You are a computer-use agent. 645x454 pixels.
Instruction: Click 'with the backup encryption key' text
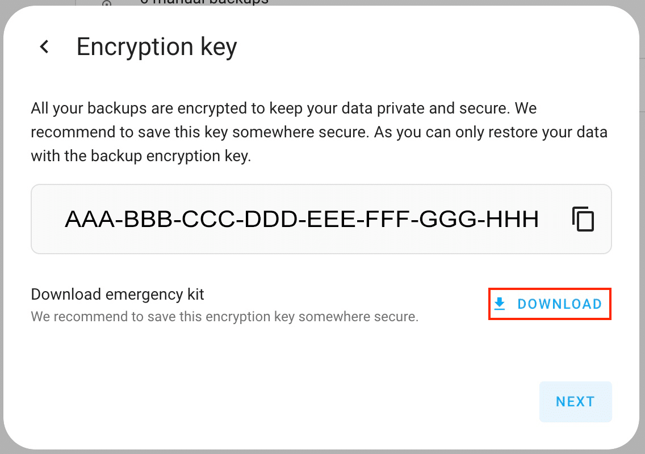(x=141, y=156)
